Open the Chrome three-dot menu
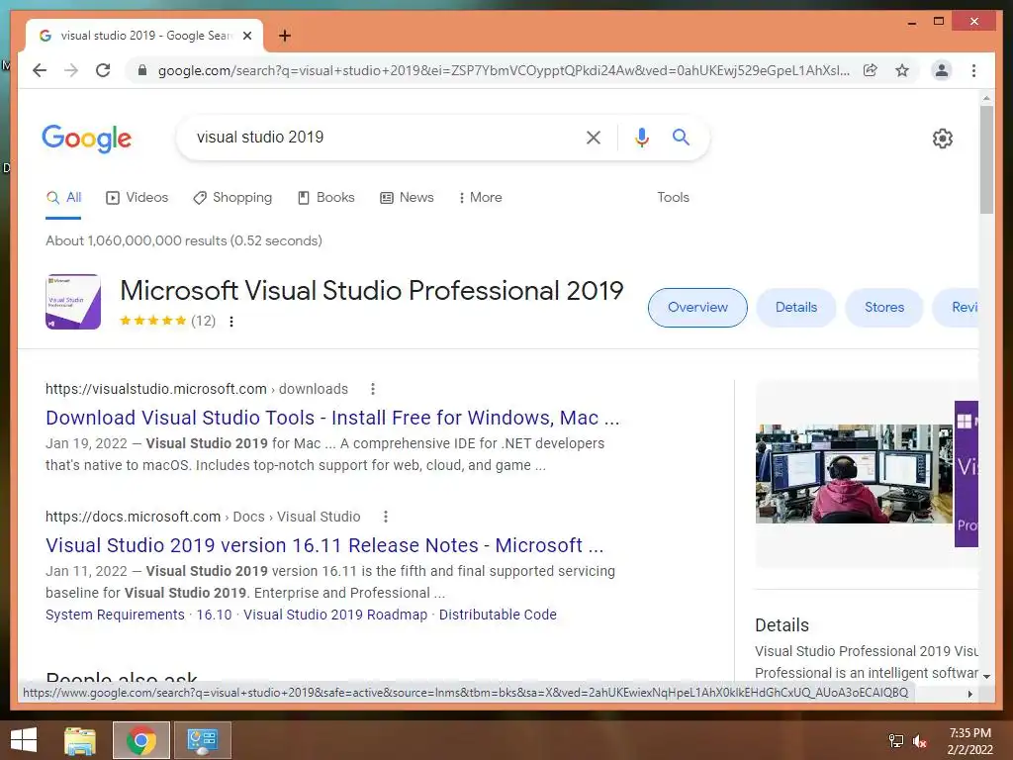The height and width of the screenshot is (760, 1013). click(x=973, y=70)
